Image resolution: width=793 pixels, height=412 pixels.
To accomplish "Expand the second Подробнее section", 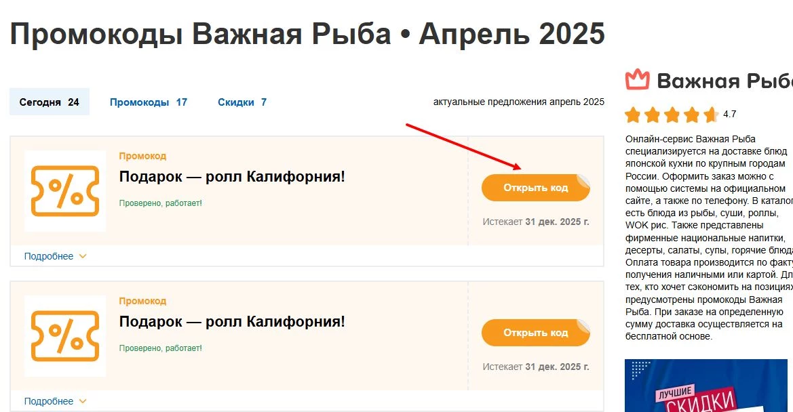I will pyautogui.click(x=49, y=401).
